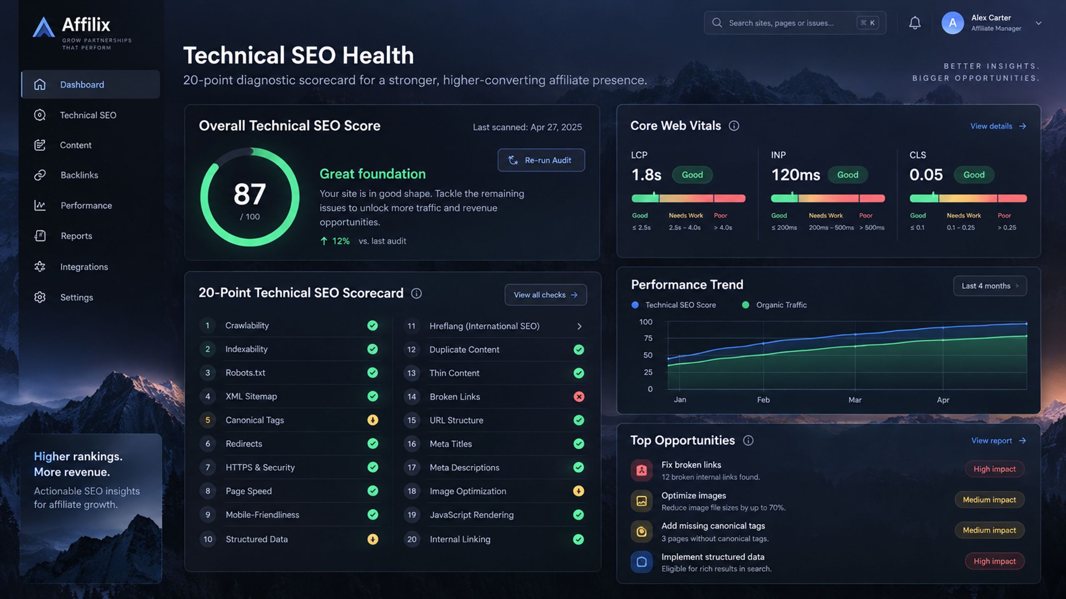Image resolution: width=1066 pixels, height=599 pixels.
Task: Click the info icon beside Core Web Vitals
Action: click(734, 126)
